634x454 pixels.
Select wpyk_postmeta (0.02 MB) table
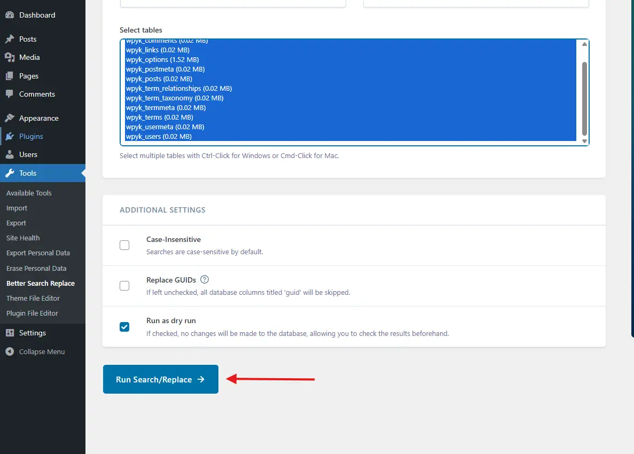pyautogui.click(x=350, y=69)
